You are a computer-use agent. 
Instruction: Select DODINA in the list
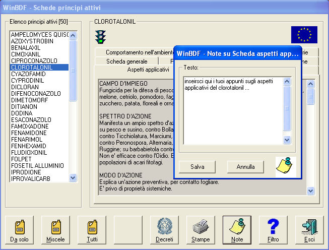[39, 113]
